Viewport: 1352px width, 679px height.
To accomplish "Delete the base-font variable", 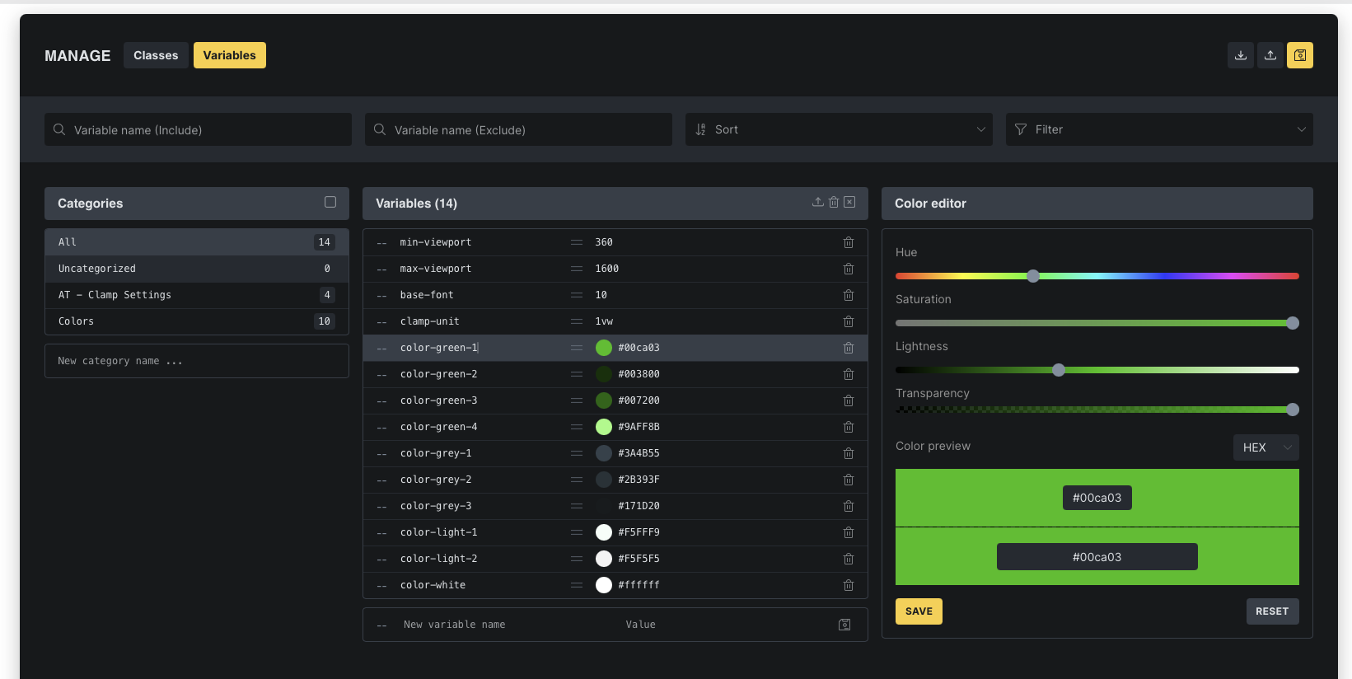I will 849,295.
